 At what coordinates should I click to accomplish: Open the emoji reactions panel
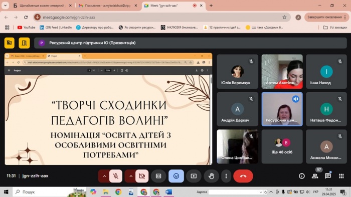point(176,176)
